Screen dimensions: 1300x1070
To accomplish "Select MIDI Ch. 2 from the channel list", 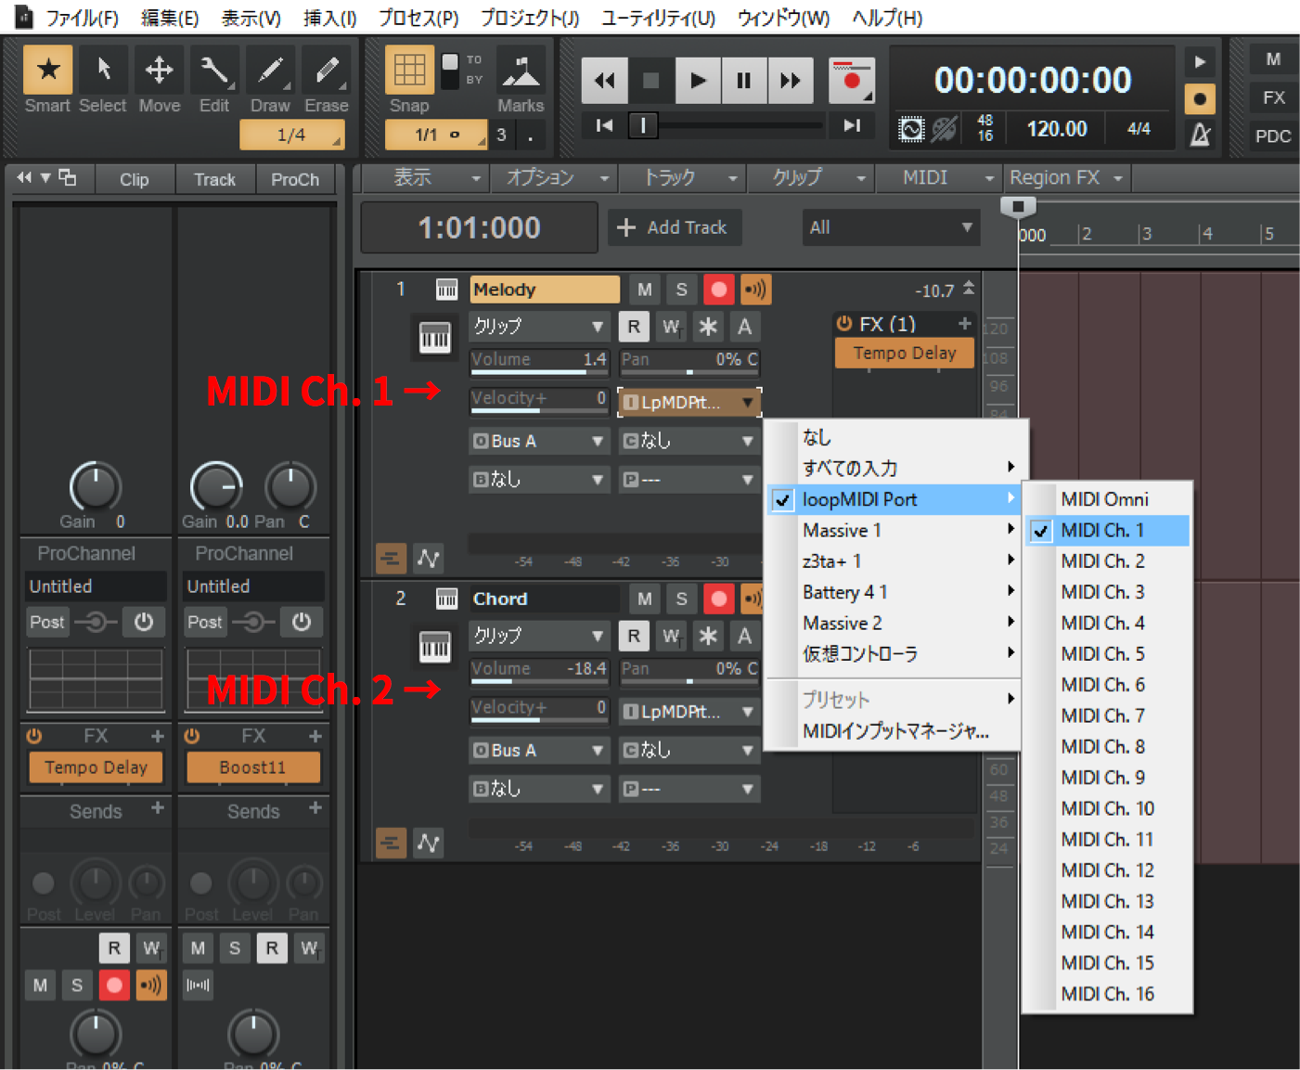I will (x=1103, y=561).
